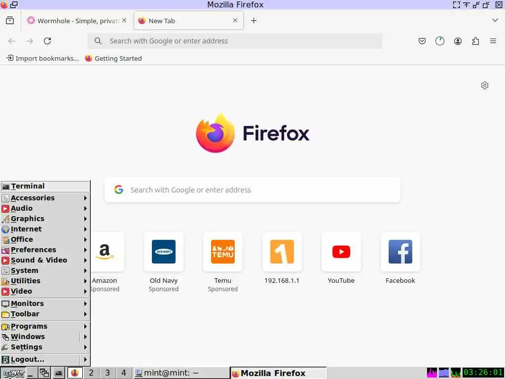The image size is (505, 379).
Task: Open the Firefox hamburger application menu
Action: point(493,41)
